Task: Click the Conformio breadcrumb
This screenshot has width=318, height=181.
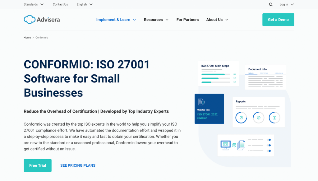Action: point(42,38)
